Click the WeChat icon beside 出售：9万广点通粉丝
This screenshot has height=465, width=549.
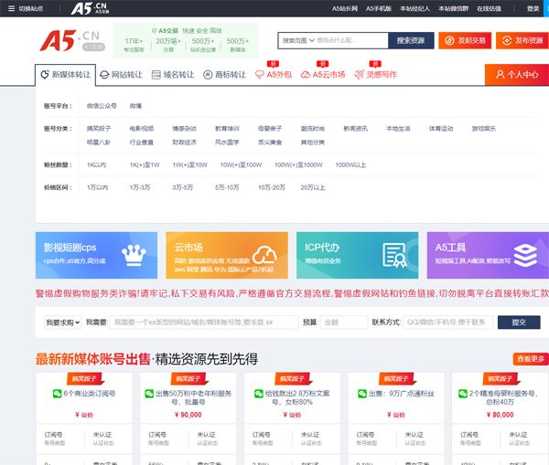[362, 394]
